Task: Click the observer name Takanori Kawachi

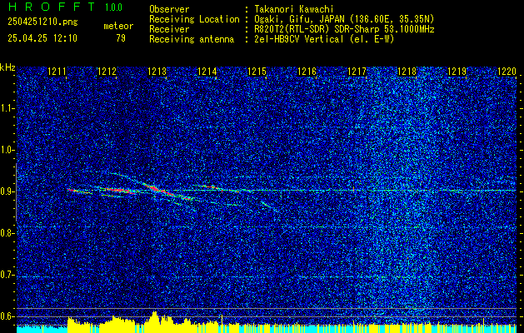Action: point(294,9)
